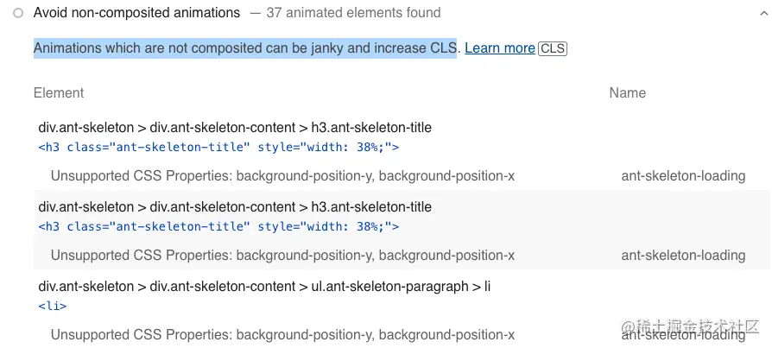Click the first row's h3 class code snippet
The height and width of the screenshot is (348, 772).
218,147
